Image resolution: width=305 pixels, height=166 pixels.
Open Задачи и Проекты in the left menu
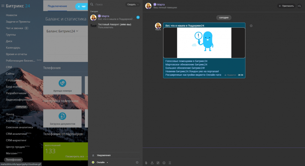click(x=18, y=22)
